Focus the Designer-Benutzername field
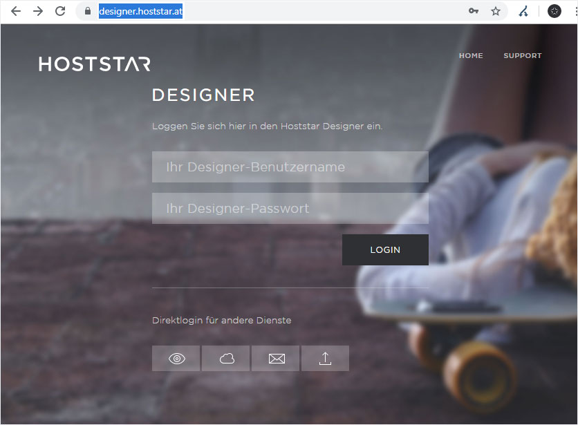578x425 pixels. 290,167
